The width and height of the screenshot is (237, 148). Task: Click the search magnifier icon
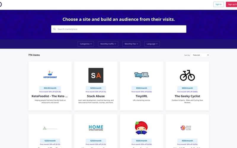[55, 29]
